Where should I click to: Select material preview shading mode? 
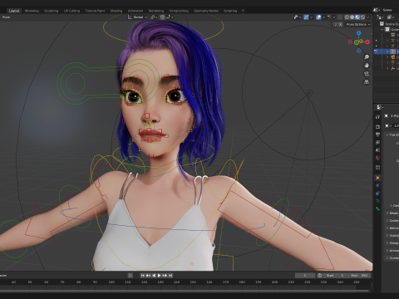click(357, 17)
